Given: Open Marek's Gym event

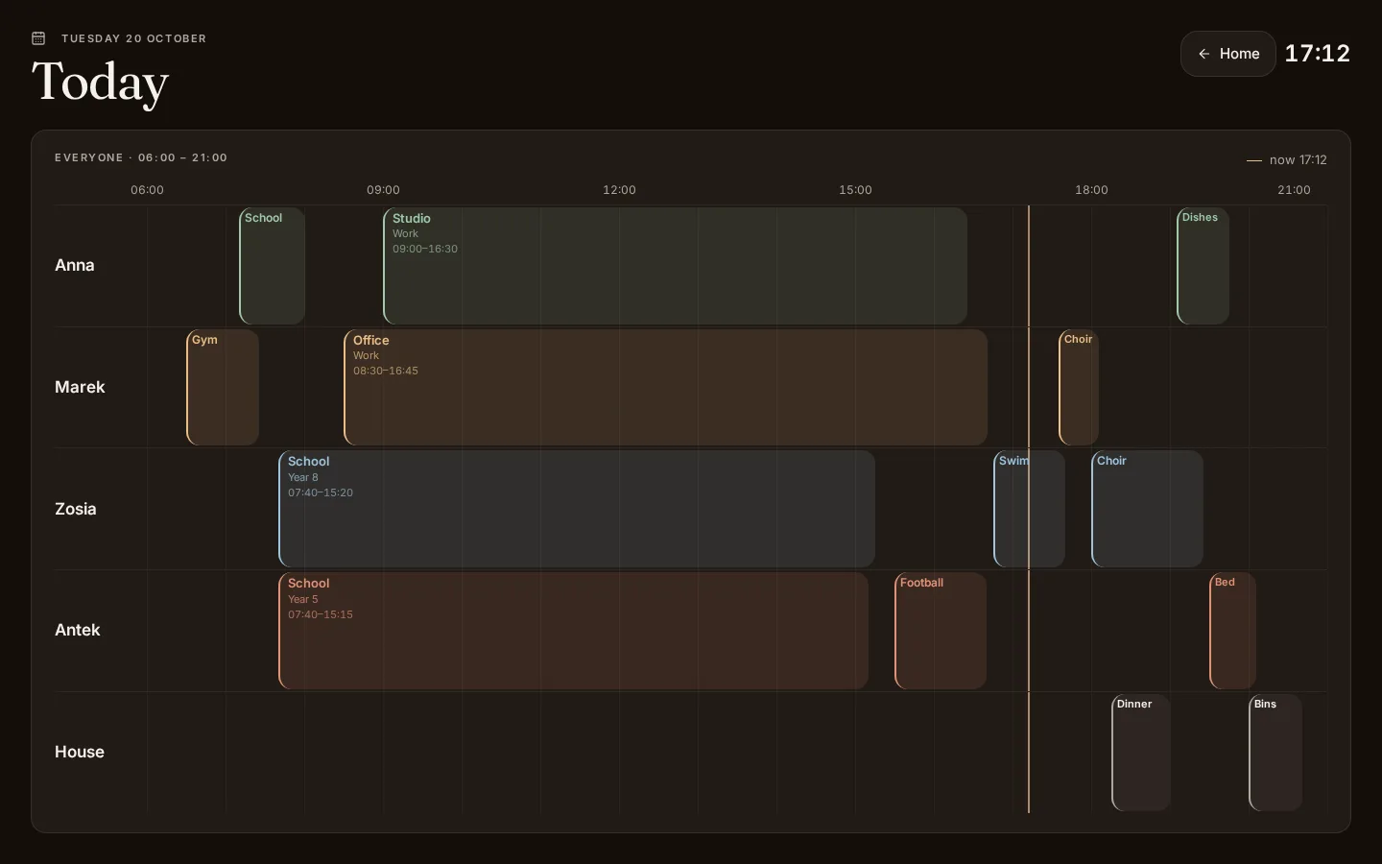Looking at the screenshot, I should 223,388.
